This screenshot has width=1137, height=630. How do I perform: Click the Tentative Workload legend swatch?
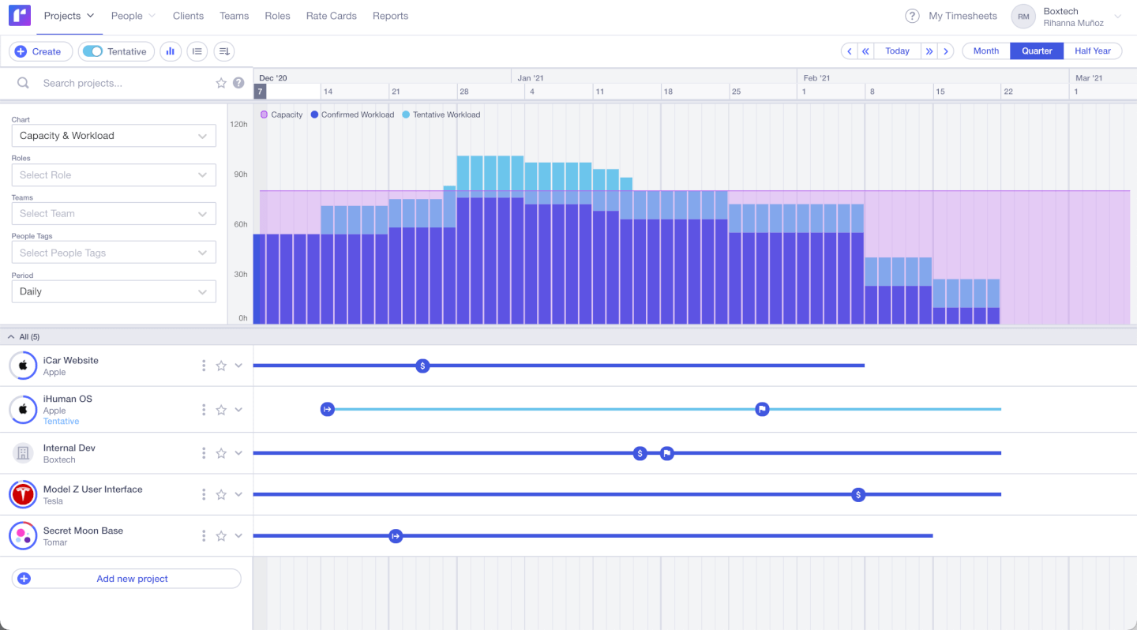[x=406, y=115]
